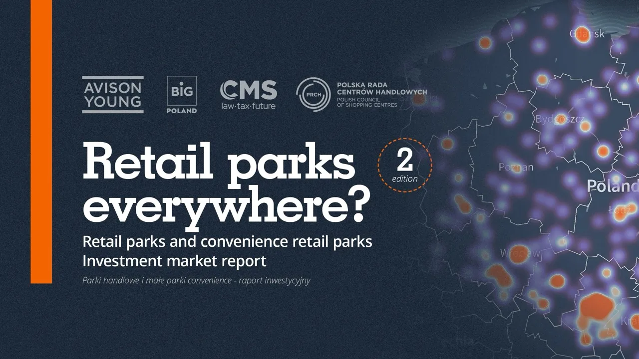Click the orange vertical accent bar

pos(41,142)
